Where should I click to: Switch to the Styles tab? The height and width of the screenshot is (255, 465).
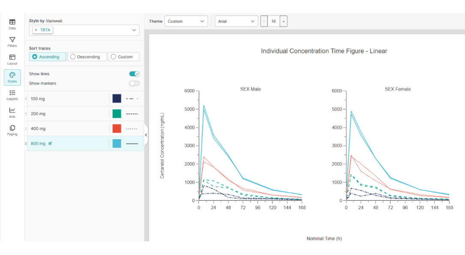point(12,77)
